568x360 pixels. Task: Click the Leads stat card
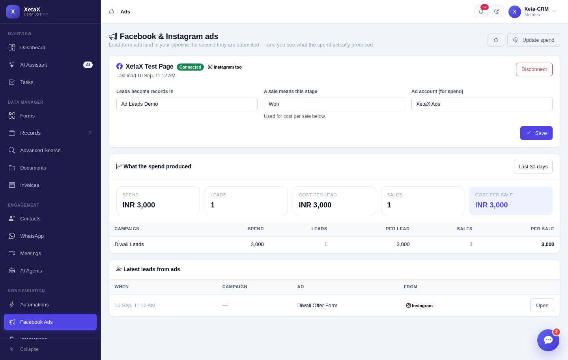[246, 201]
